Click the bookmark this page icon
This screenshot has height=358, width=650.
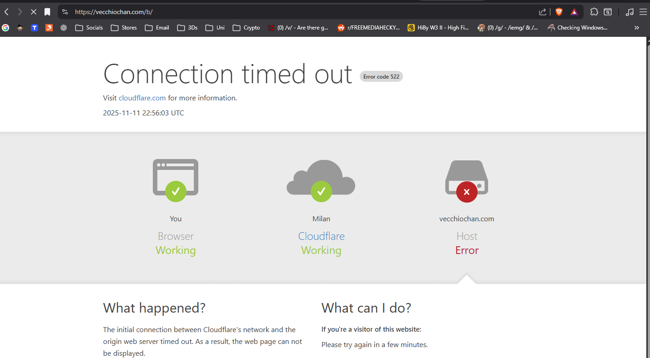(x=47, y=12)
